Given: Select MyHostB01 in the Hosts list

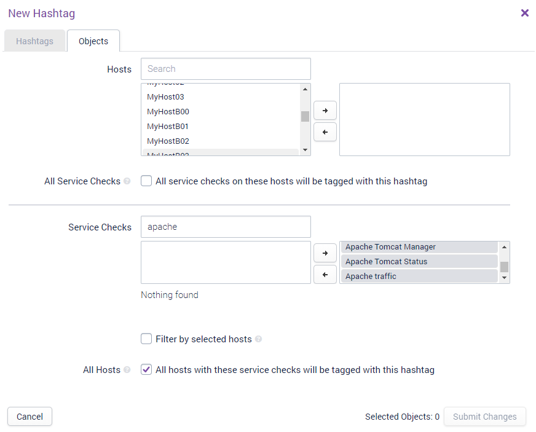Looking at the screenshot, I should 168,127.
